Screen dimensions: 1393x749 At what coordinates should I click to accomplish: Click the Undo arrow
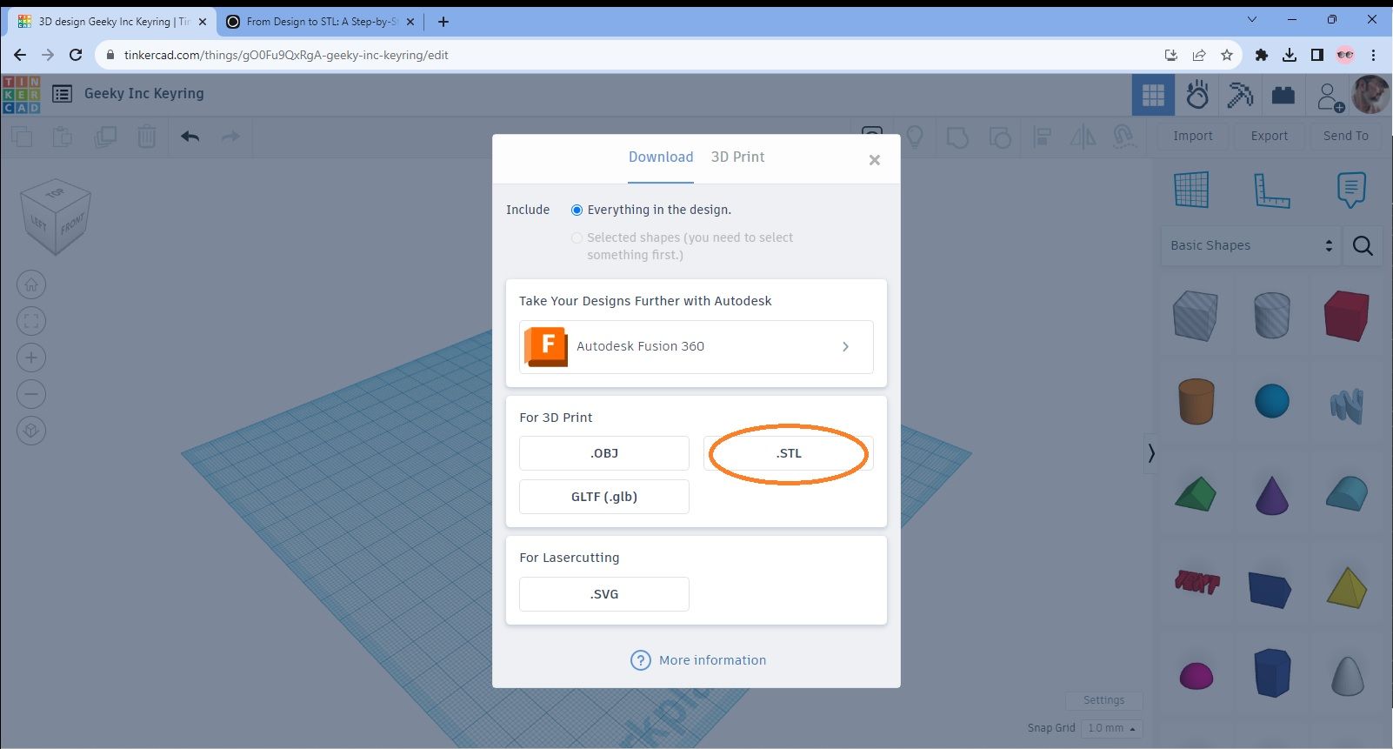190,137
